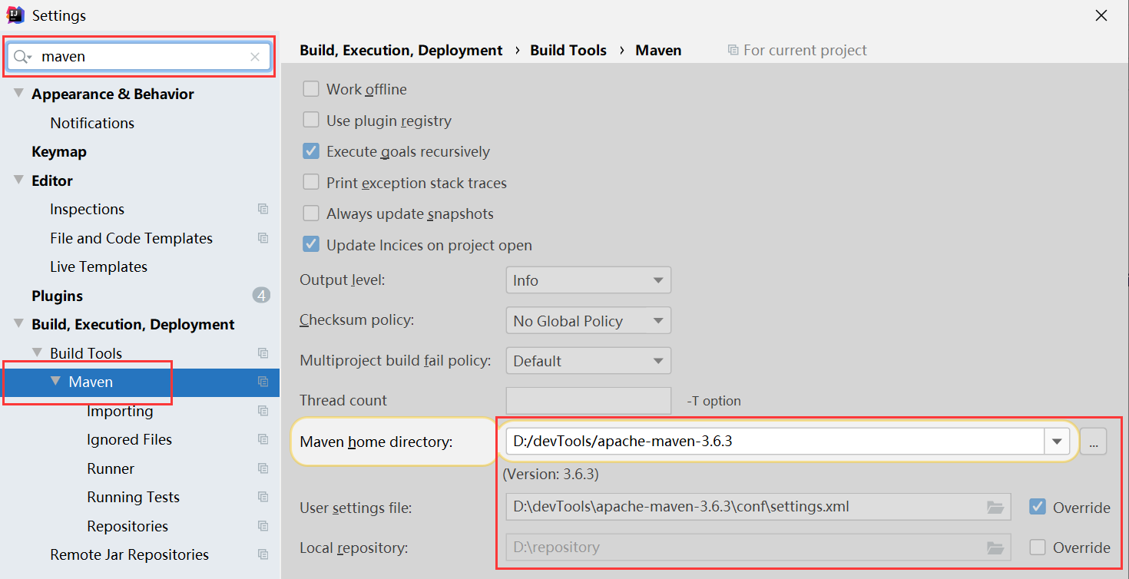Open Ignored Files under Maven
This screenshot has height=579, width=1129.
129,439
